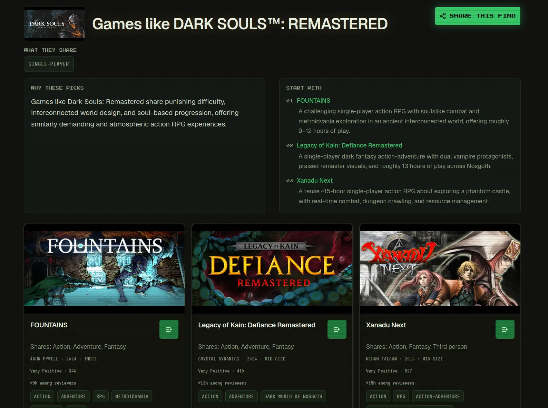Click the Very Positive · 419 rating
The height and width of the screenshot is (408, 548).
[221, 371]
